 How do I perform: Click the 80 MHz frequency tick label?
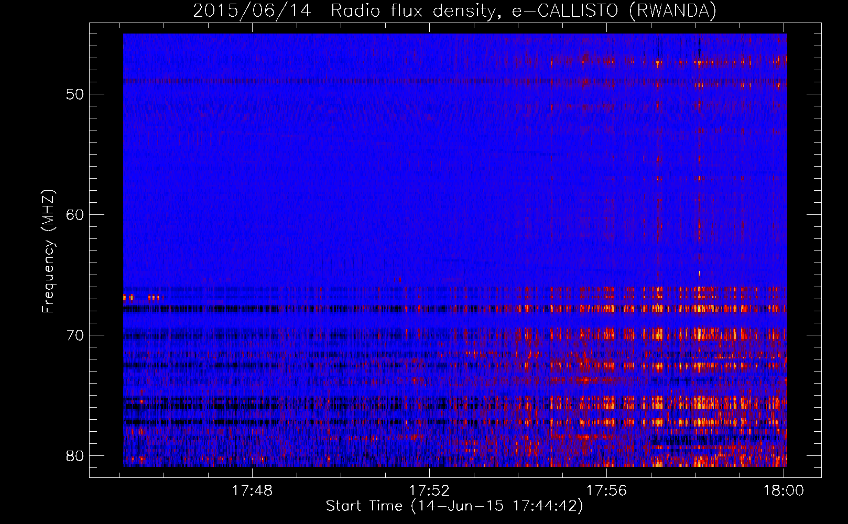click(75, 456)
